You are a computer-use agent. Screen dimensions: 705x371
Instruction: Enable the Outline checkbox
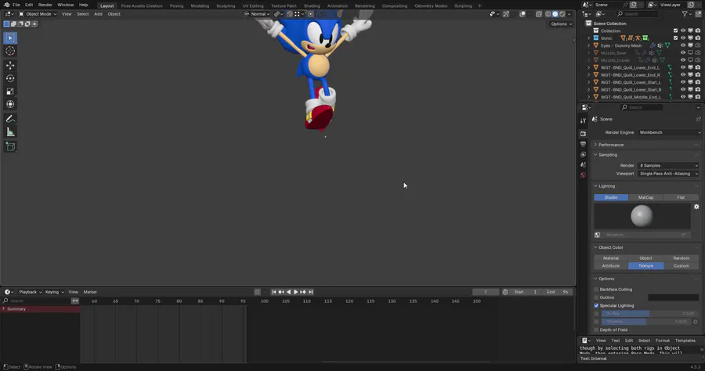(x=596, y=297)
